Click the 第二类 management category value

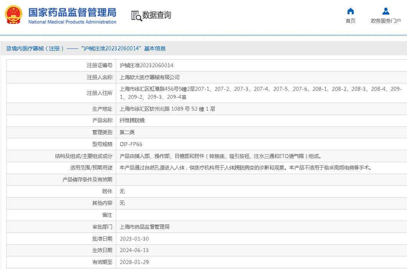(127, 133)
